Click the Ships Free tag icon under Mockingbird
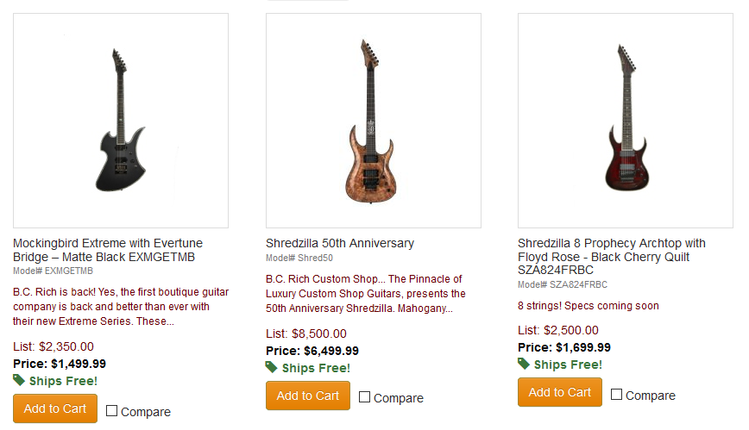Viewport: 749px width, 430px height. [19, 380]
